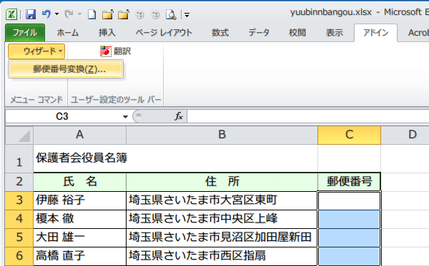This screenshot has height=266, width=429.
Task: Select cell with 榎本 徹
Action: pos(79,219)
